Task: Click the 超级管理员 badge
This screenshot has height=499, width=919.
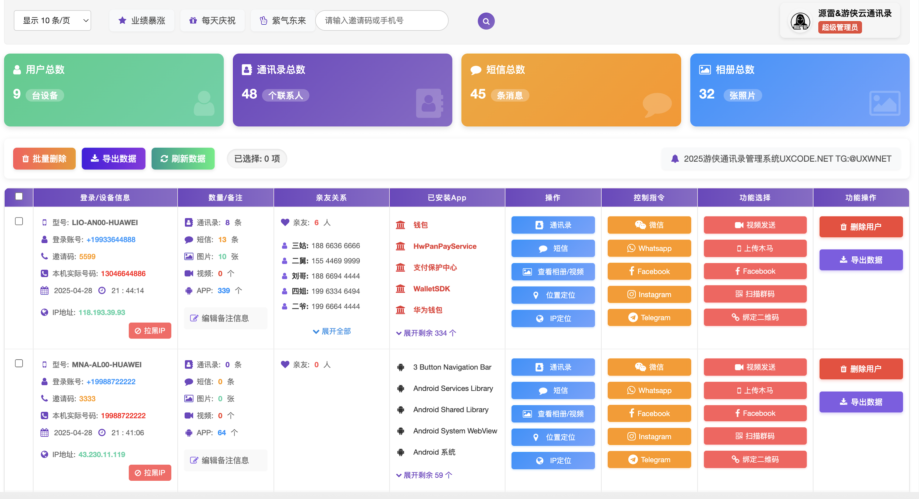Action: (840, 27)
